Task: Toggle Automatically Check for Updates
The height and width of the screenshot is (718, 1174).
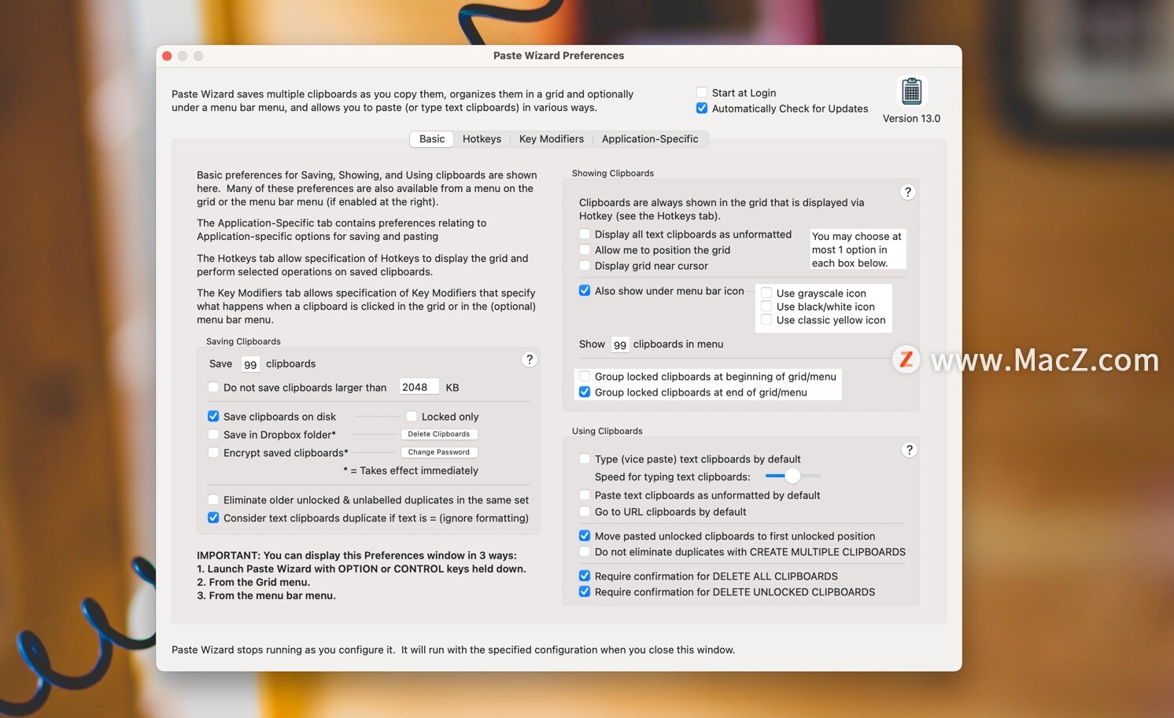Action: click(702, 109)
